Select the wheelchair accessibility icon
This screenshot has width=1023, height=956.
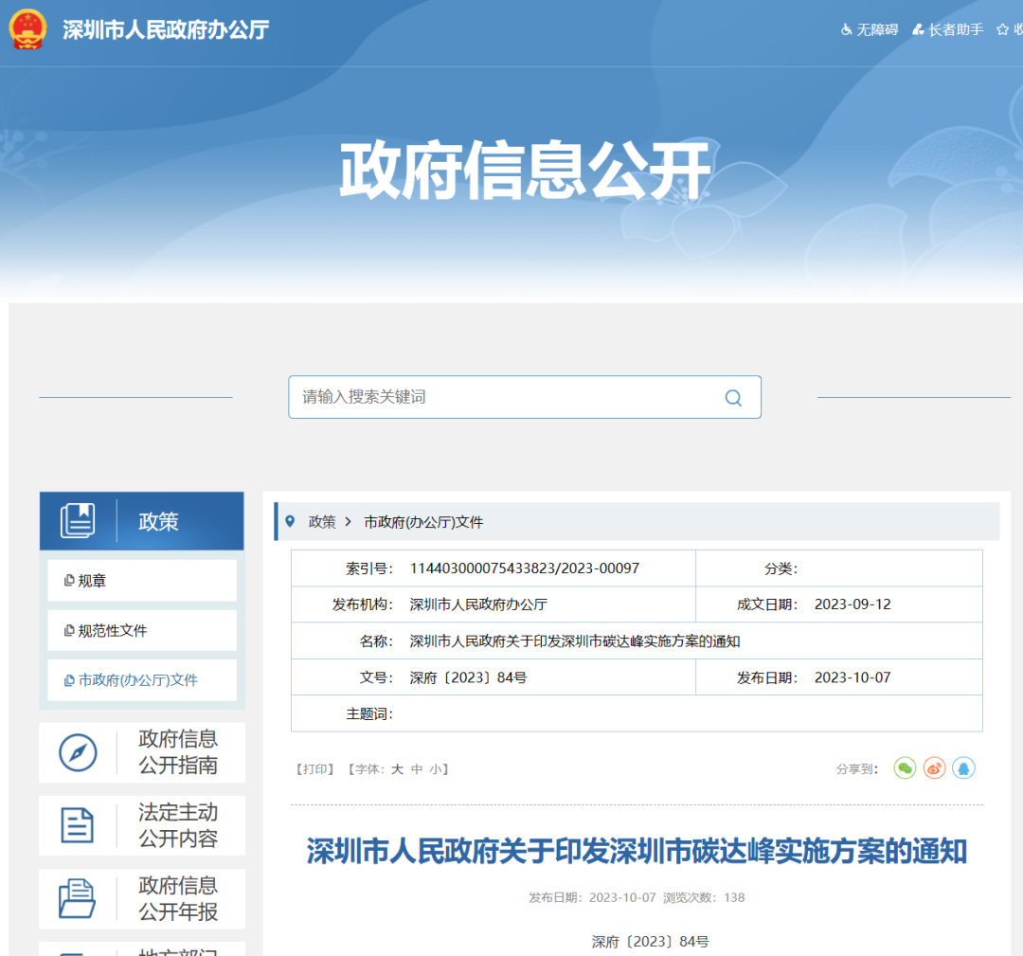pyautogui.click(x=846, y=29)
